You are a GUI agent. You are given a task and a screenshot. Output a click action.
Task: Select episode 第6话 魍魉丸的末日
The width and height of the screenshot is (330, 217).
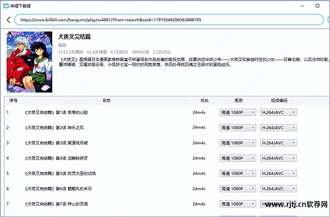(x=58, y=189)
